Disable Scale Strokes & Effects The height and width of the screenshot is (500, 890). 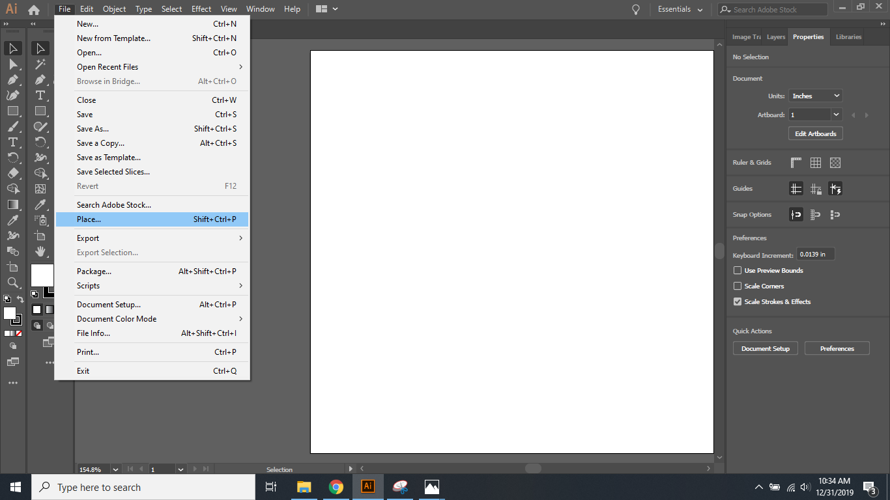737,301
